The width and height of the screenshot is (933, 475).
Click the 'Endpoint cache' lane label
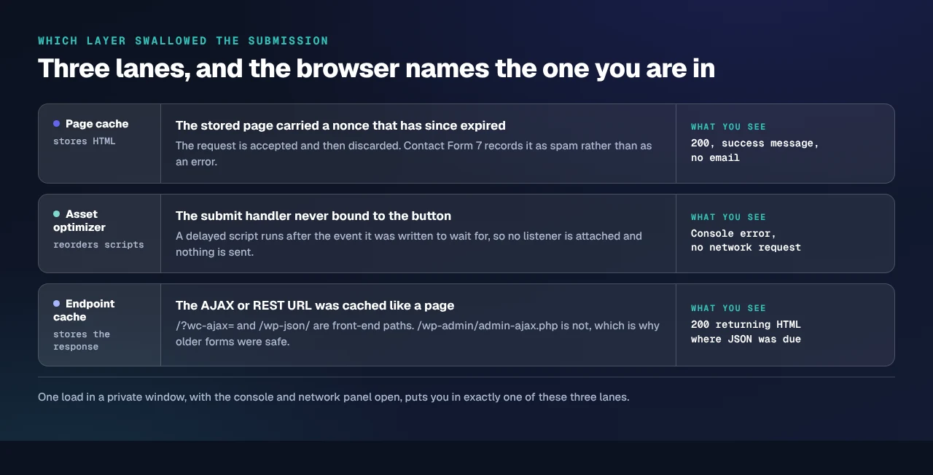click(x=84, y=310)
